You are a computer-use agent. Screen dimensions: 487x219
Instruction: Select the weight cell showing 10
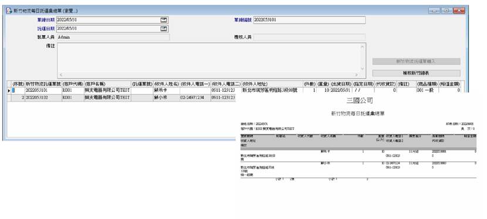[x=323, y=90]
